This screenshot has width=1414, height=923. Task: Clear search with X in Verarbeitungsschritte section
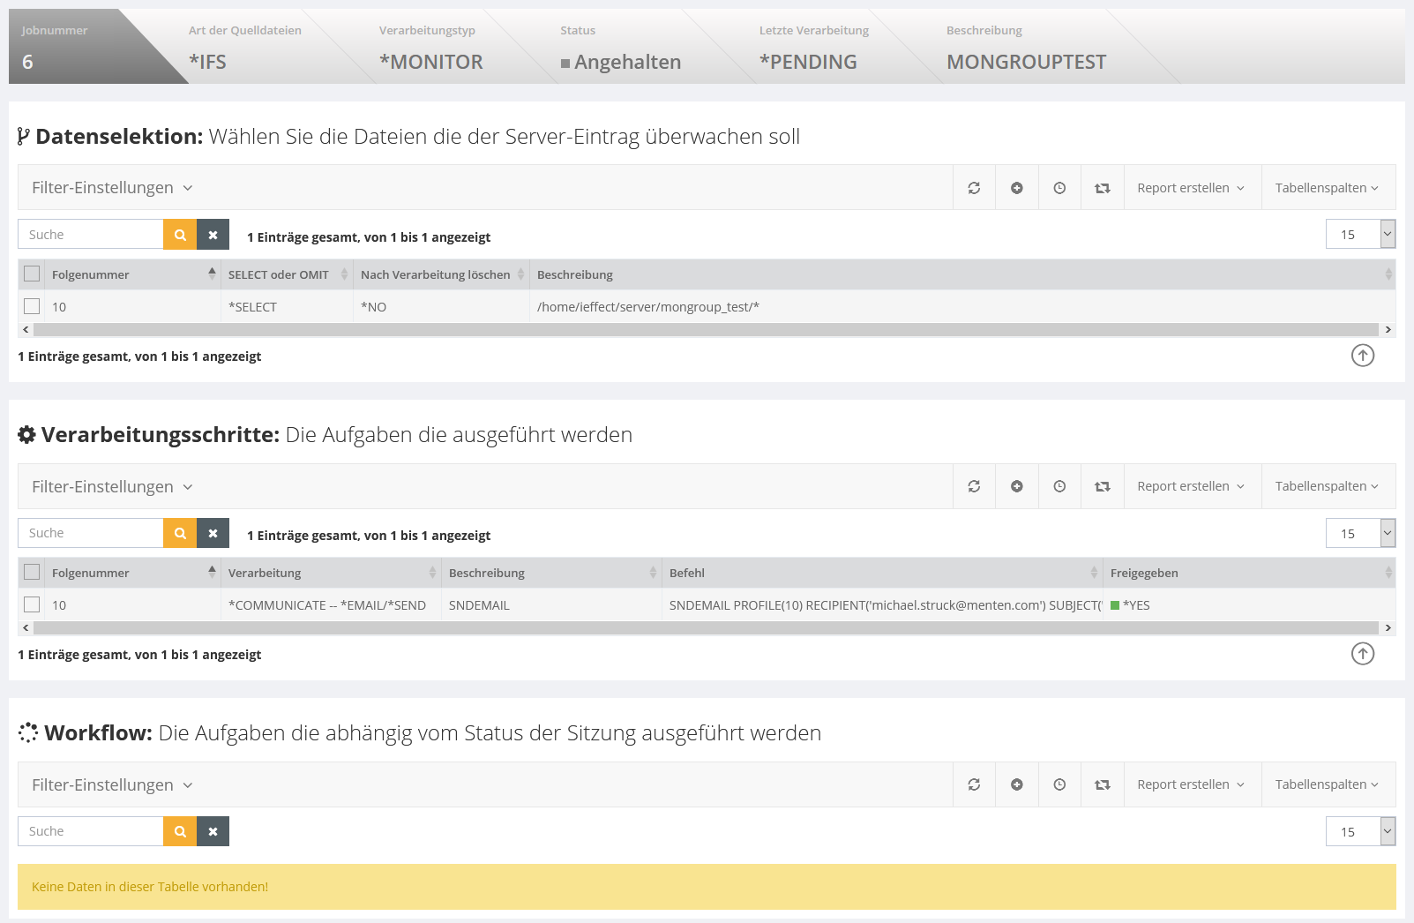tap(213, 533)
